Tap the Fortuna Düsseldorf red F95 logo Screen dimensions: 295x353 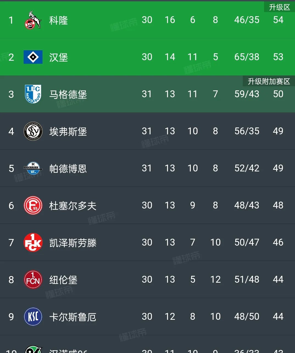(33, 205)
